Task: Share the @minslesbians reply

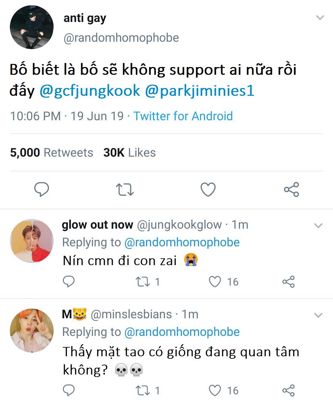Action: pyautogui.click(x=289, y=390)
